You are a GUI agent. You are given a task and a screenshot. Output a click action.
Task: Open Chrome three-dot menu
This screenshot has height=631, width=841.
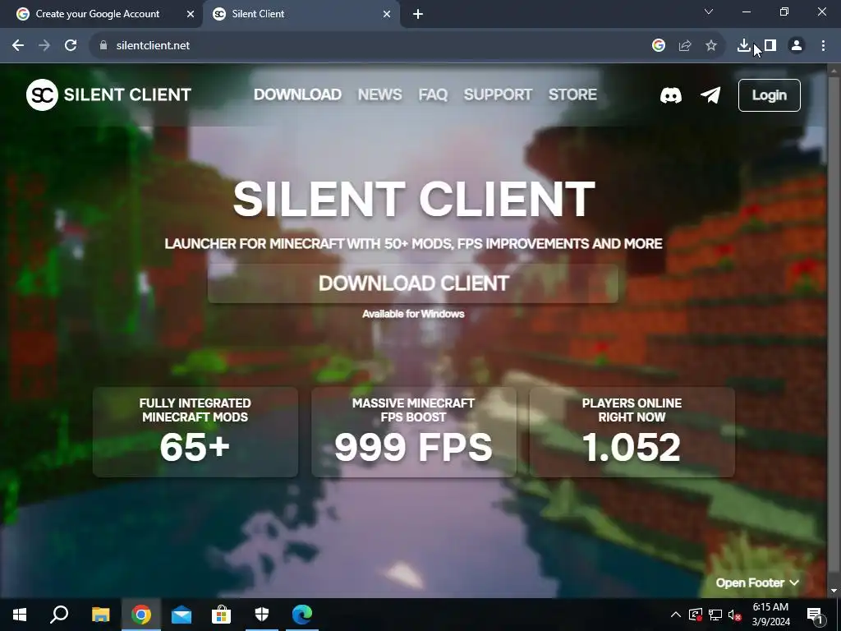pos(823,46)
